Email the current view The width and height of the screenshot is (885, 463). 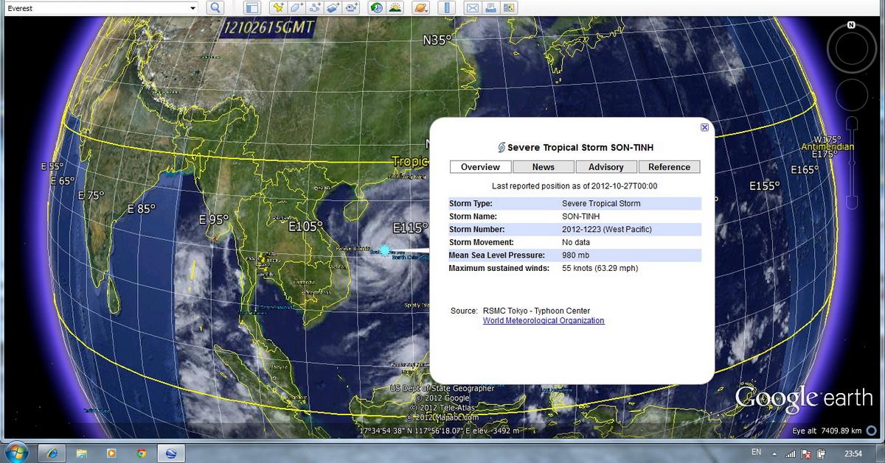tap(472, 7)
